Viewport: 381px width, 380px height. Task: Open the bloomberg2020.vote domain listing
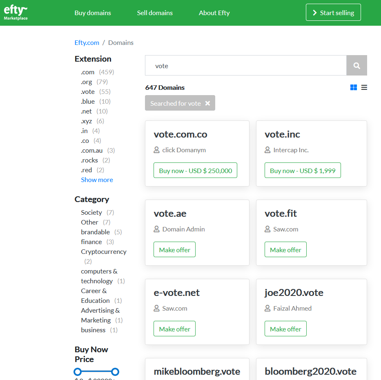pyautogui.click(x=310, y=371)
